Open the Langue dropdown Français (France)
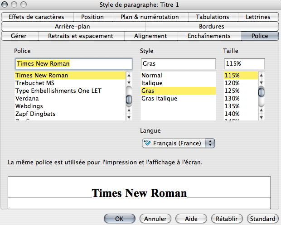The width and height of the screenshot is (281, 225). 178,143
